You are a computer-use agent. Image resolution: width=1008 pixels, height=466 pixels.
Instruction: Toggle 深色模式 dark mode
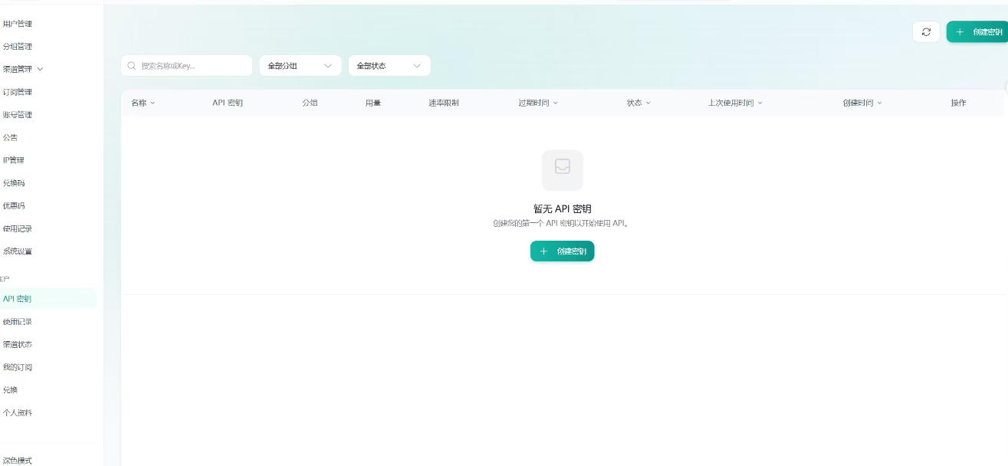pos(17,461)
